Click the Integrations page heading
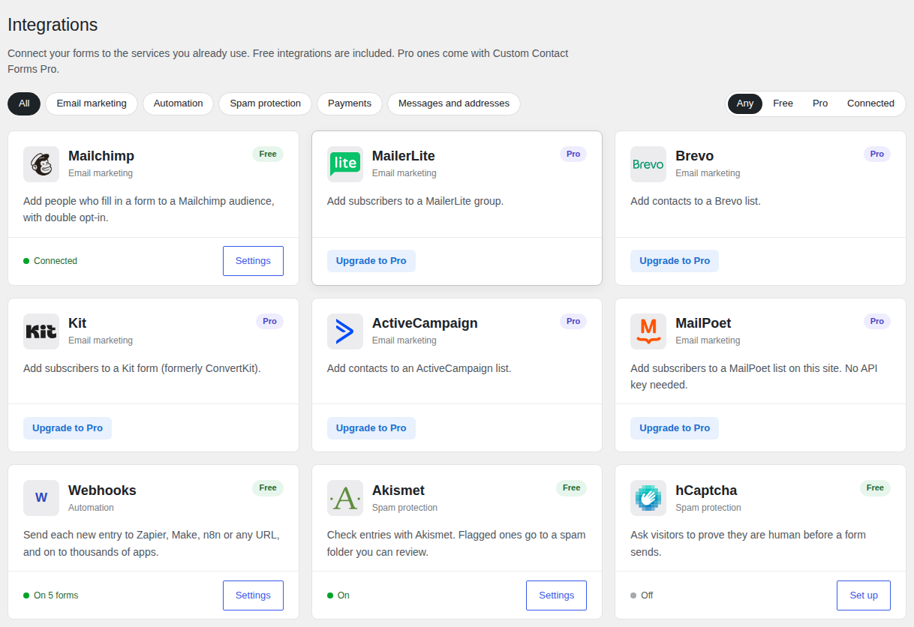 click(x=53, y=25)
